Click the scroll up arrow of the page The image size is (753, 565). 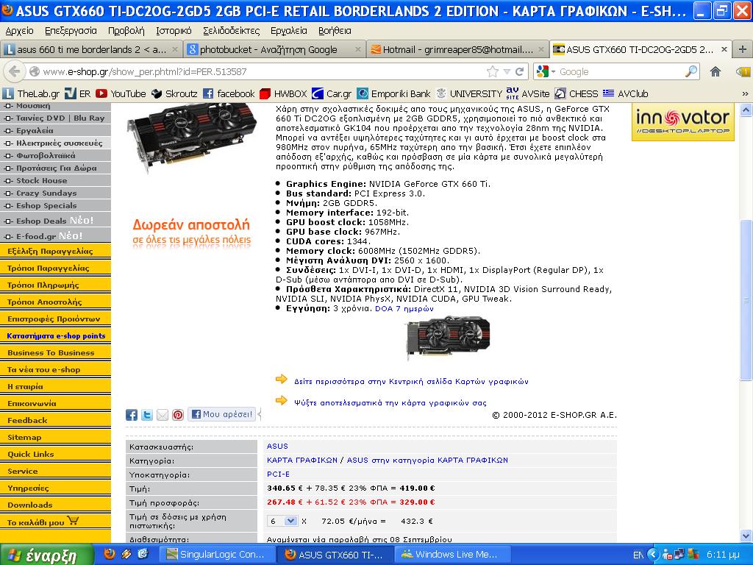coord(746,110)
